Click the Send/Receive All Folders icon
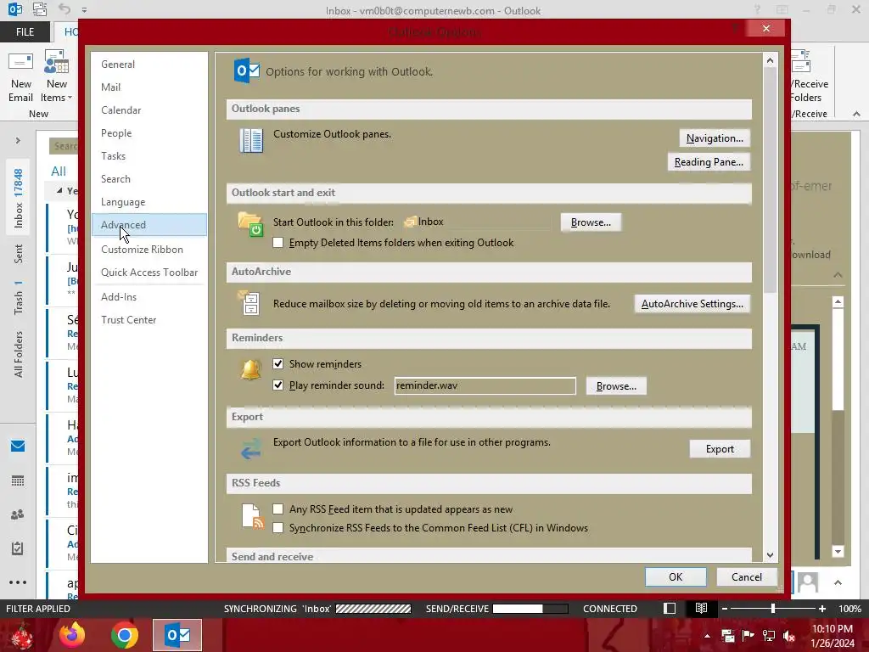869x652 pixels. click(x=801, y=62)
